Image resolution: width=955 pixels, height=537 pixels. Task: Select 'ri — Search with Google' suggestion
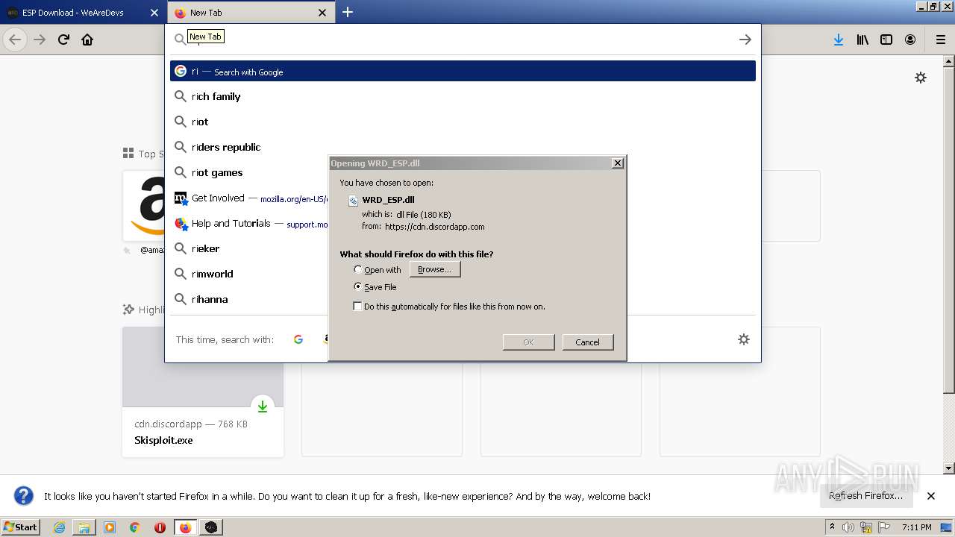463,71
